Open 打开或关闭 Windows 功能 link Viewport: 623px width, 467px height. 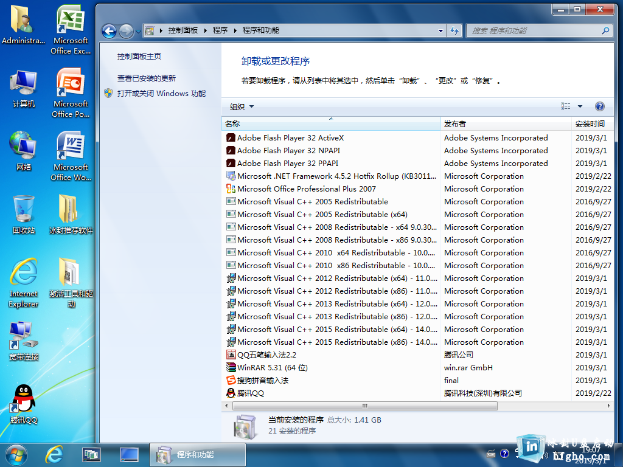(161, 93)
